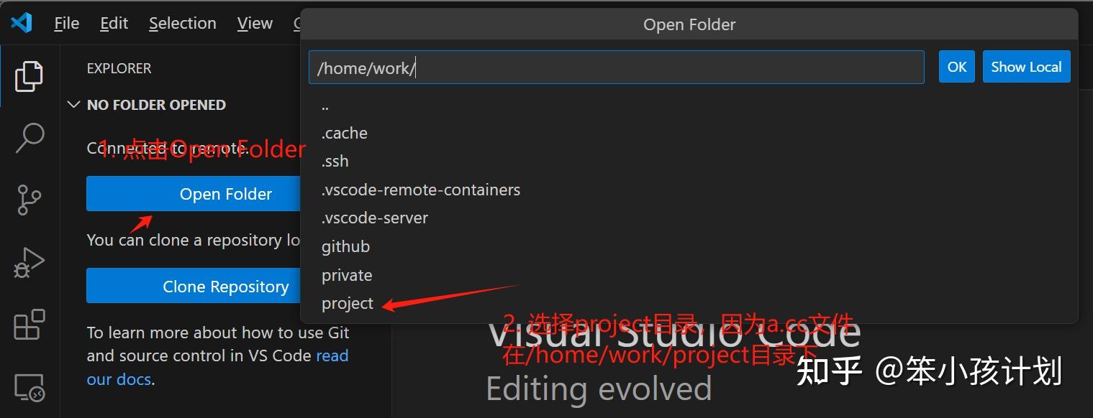
Task: Open the 'read our docs' link
Action: tap(119, 379)
